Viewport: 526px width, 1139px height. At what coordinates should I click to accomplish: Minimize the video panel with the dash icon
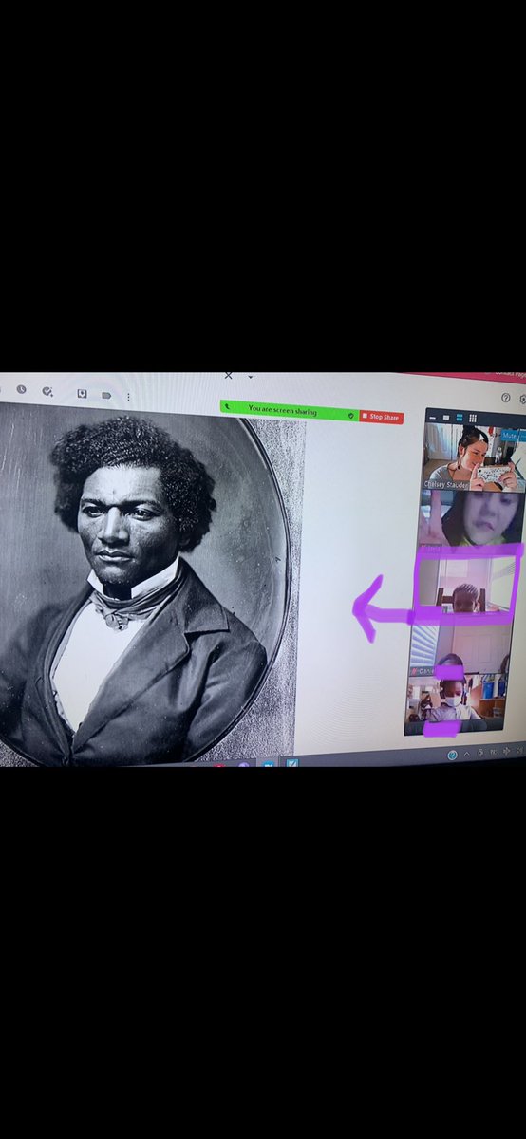click(432, 418)
